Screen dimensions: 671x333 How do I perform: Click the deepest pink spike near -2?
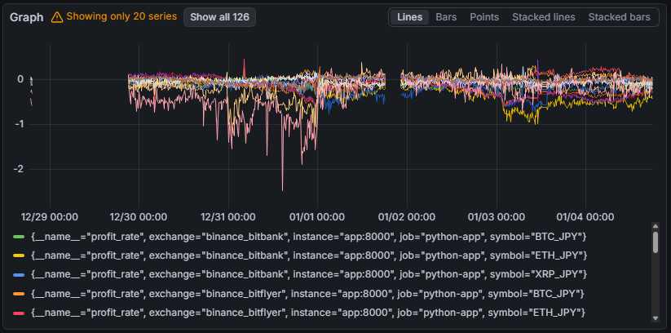(283, 188)
